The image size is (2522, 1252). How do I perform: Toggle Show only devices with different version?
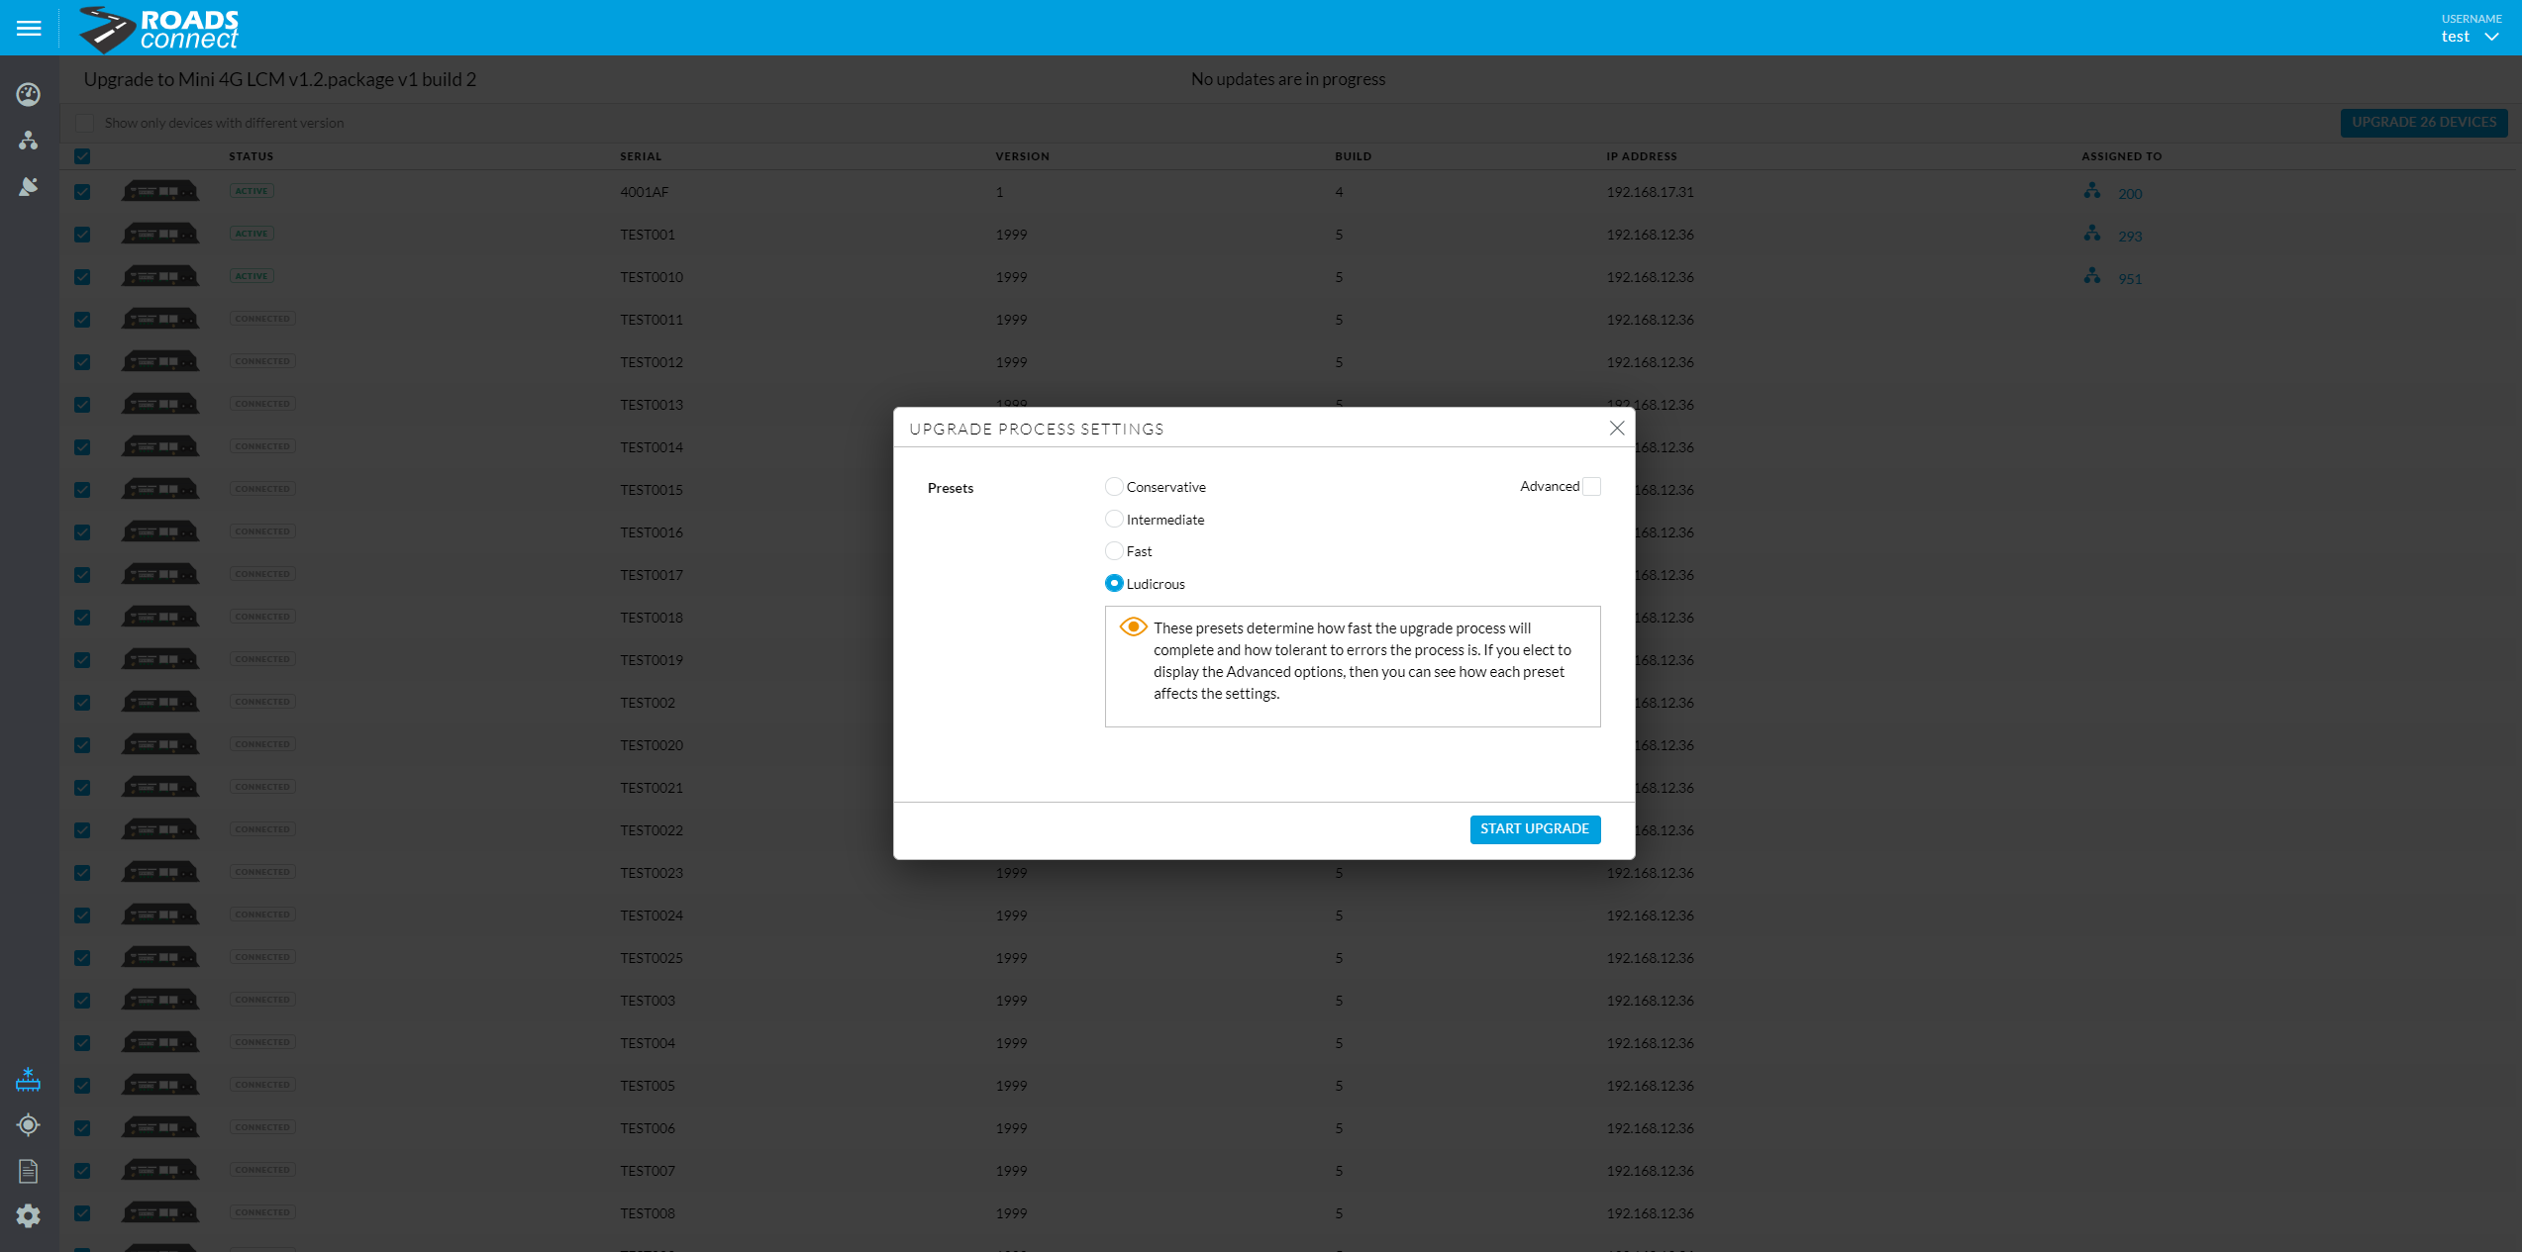(84, 123)
